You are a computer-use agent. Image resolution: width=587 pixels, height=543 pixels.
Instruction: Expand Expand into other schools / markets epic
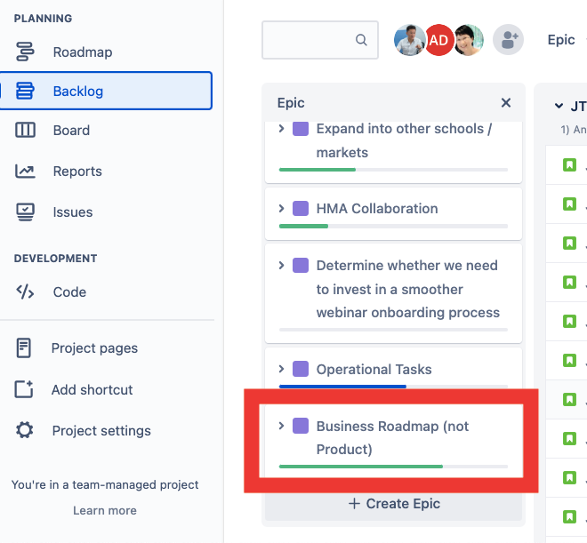(x=281, y=129)
